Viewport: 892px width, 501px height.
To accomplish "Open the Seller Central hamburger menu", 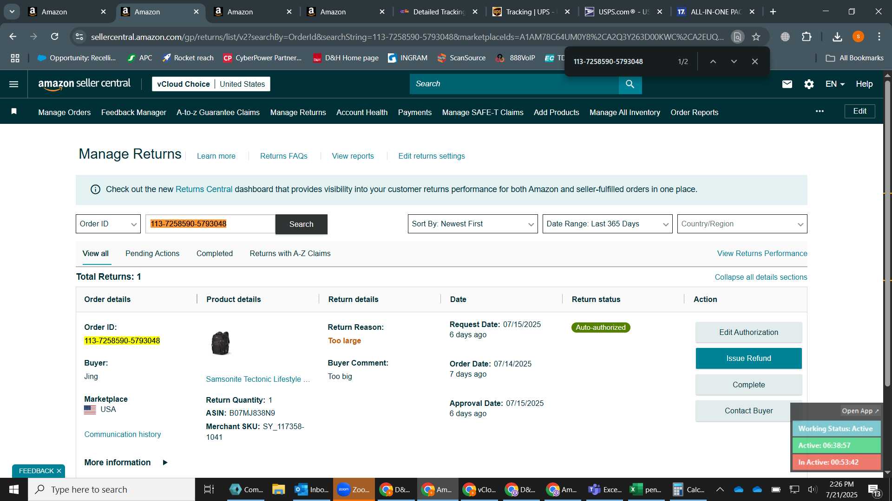I will [x=14, y=84].
